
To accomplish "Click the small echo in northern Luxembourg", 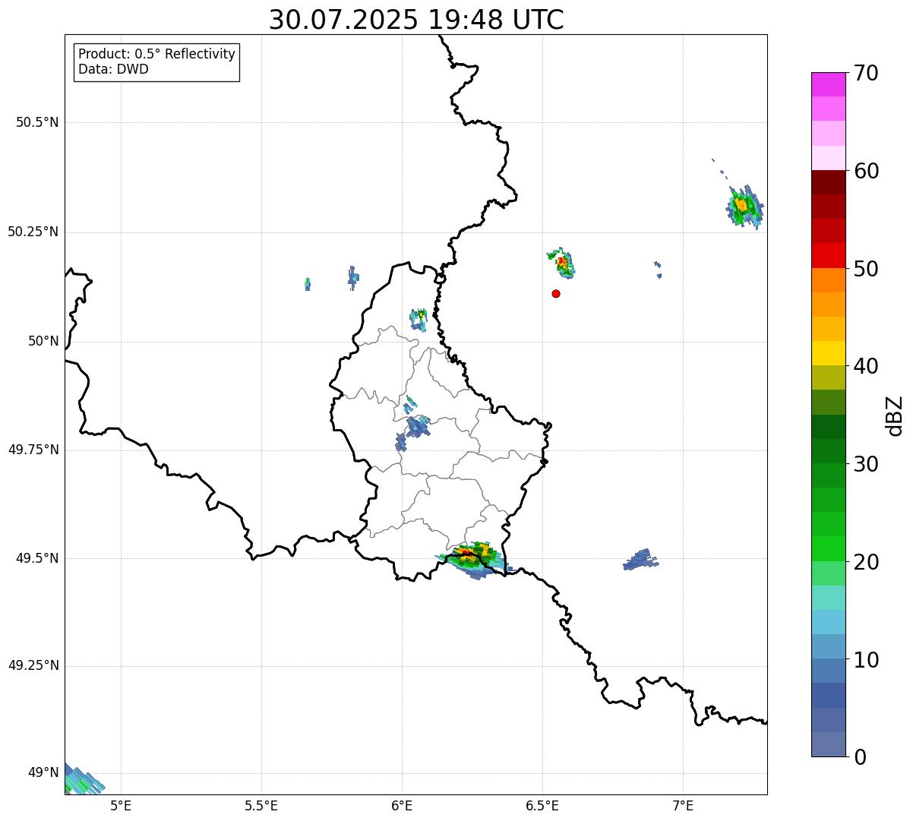I will tap(419, 319).
